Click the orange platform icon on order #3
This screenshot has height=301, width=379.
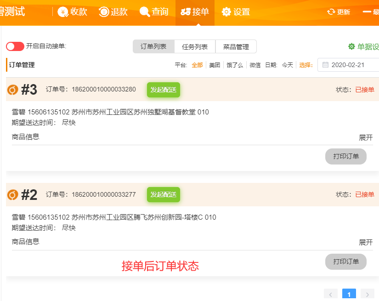point(13,90)
